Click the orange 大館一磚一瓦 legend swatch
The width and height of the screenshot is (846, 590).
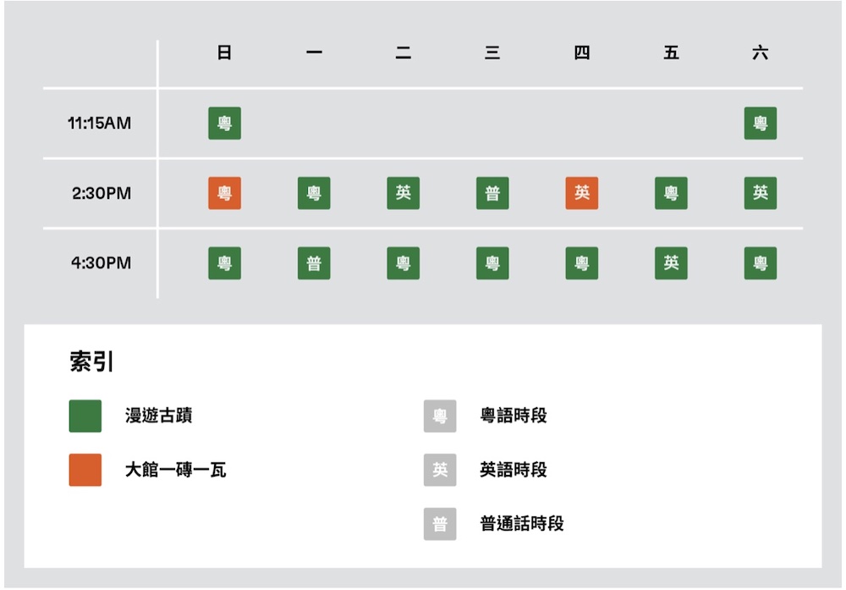(85, 470)
